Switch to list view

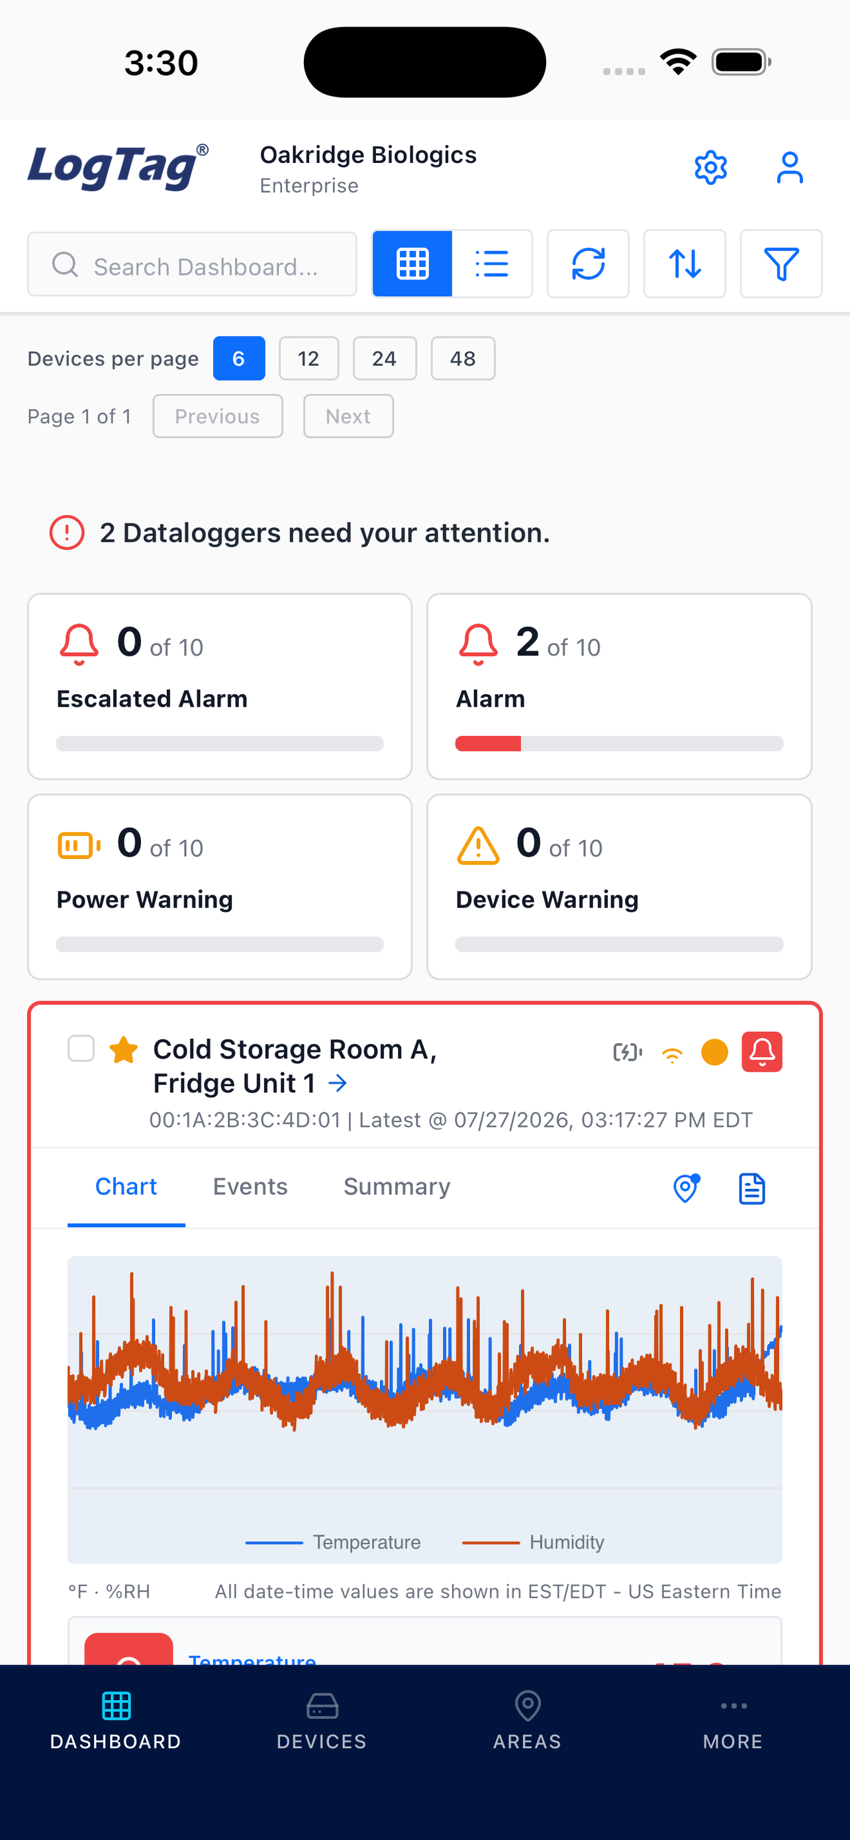(492, 264)
